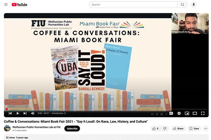Click the red progress bar scrubber
Viewport: 211px width, 140px height.
coord(7,109)
